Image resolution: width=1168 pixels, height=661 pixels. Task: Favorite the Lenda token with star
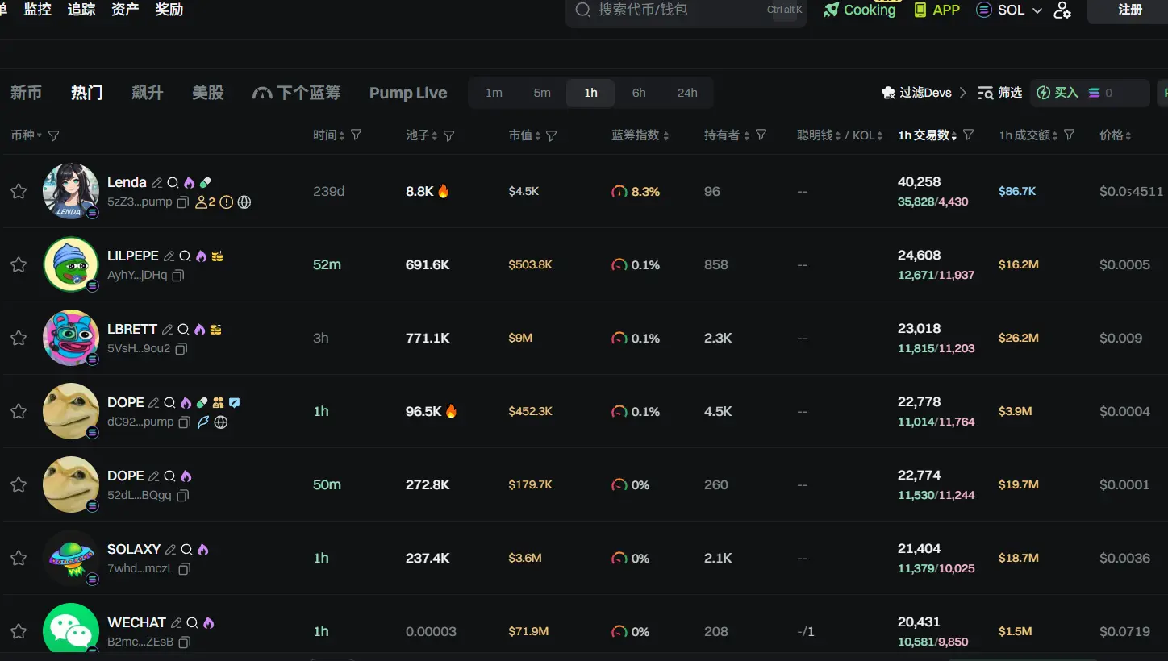coord(19,191)
